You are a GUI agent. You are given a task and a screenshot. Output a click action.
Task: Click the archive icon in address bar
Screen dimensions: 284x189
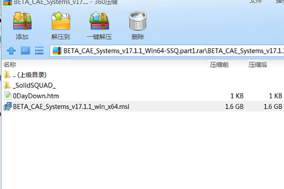coord(57,51)
